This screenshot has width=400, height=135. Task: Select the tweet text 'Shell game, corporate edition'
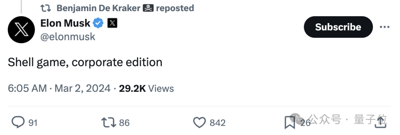point(85,63)
